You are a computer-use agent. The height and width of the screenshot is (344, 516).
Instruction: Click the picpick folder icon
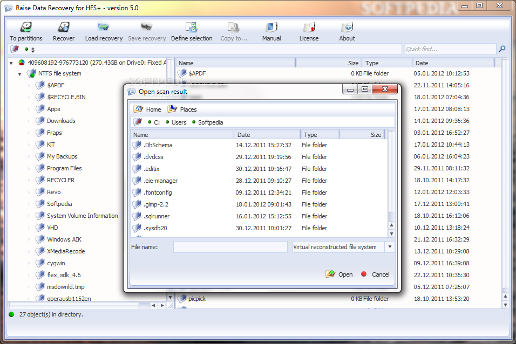click(182, 299)
